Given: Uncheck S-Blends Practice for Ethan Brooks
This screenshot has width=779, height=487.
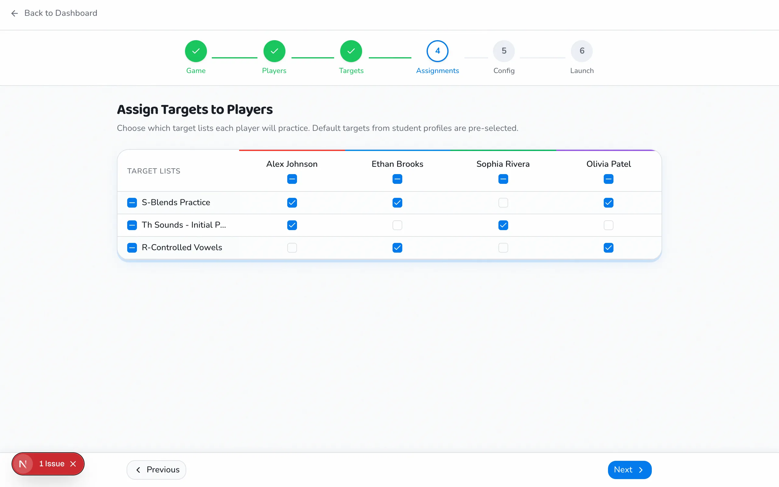Looking at the screenshot, I should [397, 203].
